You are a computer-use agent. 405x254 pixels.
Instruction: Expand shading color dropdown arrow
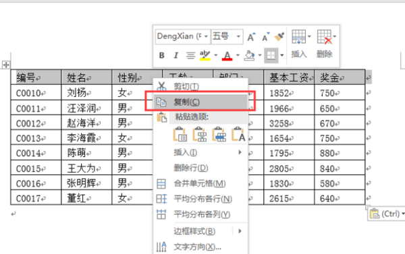click(x=260, y=55)
